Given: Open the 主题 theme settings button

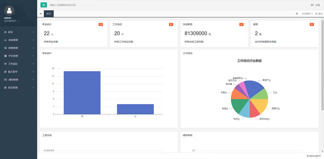Looking at the screenshot, I should 315,5.
